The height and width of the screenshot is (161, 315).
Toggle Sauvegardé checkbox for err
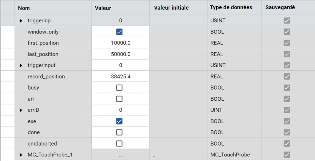pos(287,99)
